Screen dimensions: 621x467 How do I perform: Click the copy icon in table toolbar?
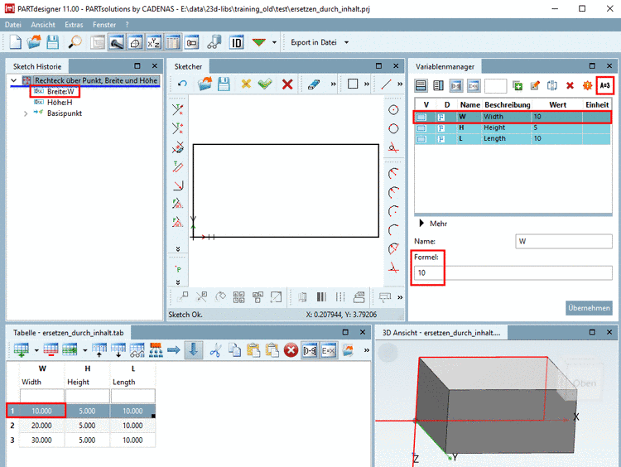tap(234, 350)
